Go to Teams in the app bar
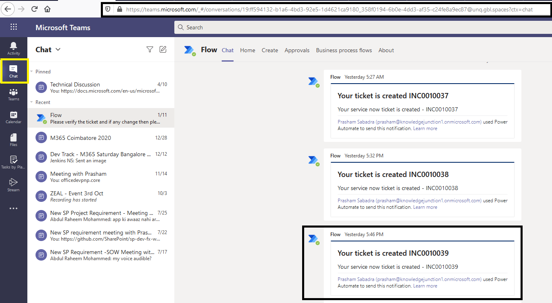The width and height of the screenshot is (552, 303). (x=13, y=94)
